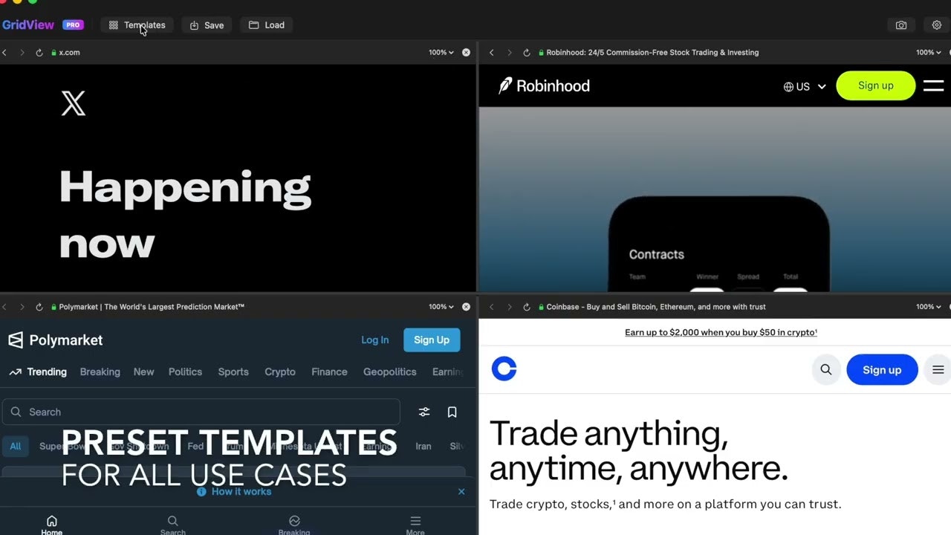951x535 pixels.
Task: Select the Politics tab on Polymarket
Action: [x=185, y=372]
